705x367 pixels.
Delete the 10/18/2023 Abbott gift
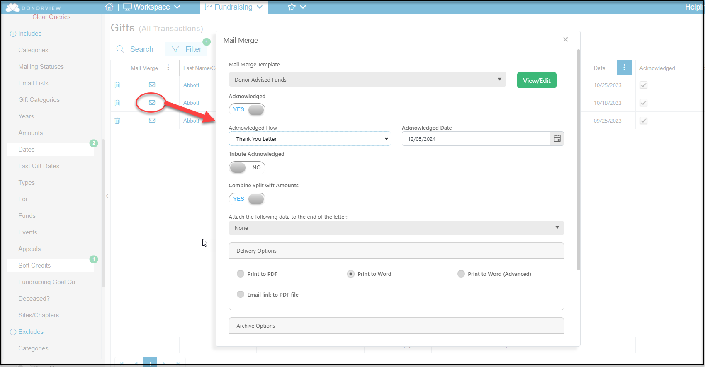tap(117, 103)
